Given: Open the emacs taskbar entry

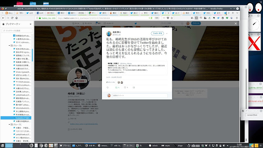Looking at the screenshot, I should tap(103, 146).
